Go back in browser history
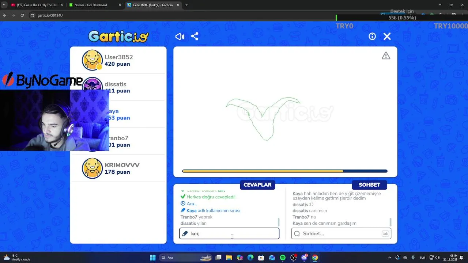This screenshot has width=468, height=263. pyautogui.click(x=4, y=15)
